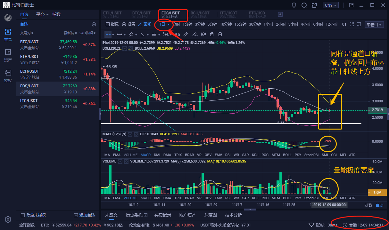Viewport: 389px width, 230px height.
Task: Lock drawings with the padlock icon
Action: coord(211,34)
